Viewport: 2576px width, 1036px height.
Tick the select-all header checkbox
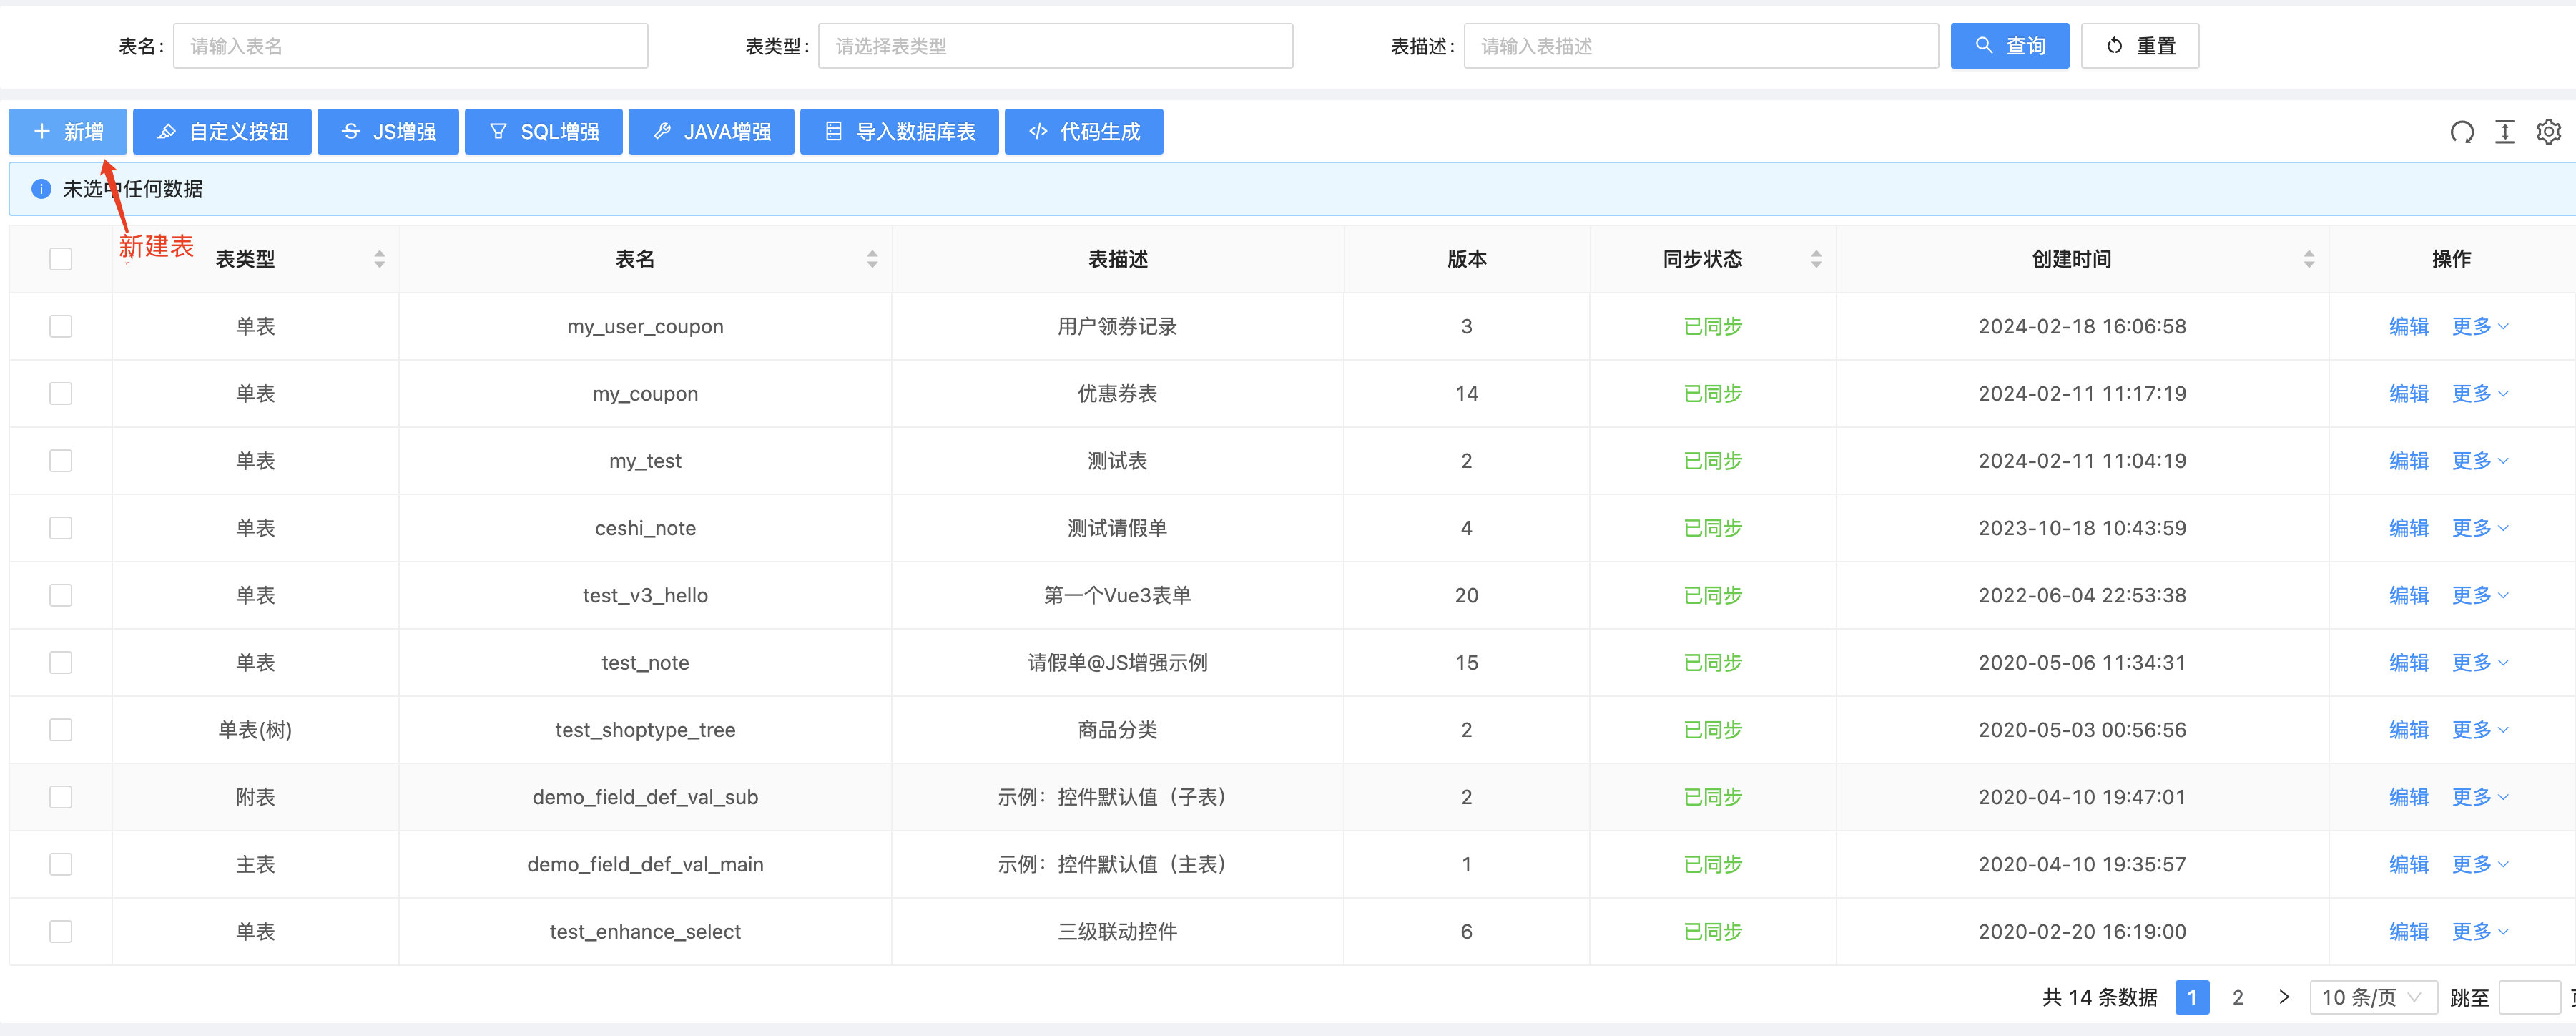click(61, 259)
